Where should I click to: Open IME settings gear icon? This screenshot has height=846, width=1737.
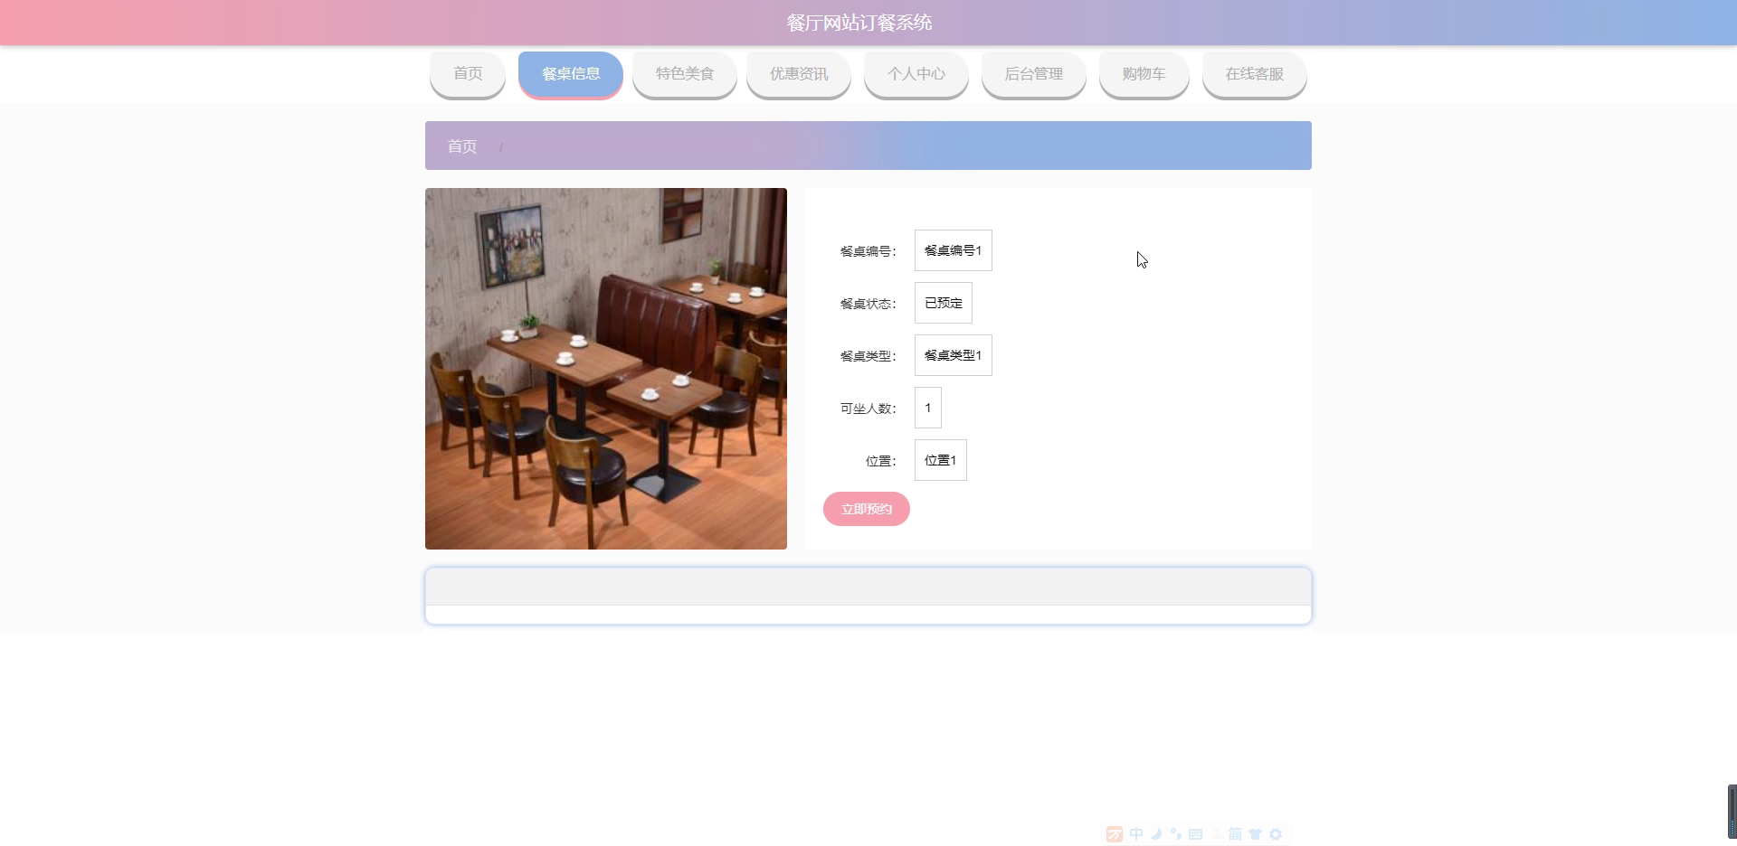tap(1276, 834)
